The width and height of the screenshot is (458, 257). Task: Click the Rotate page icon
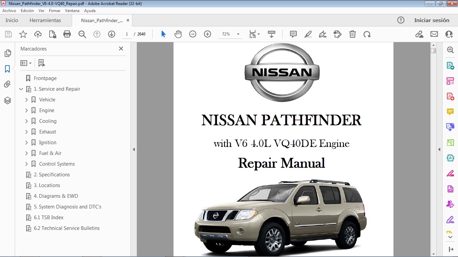coord(367,34)
